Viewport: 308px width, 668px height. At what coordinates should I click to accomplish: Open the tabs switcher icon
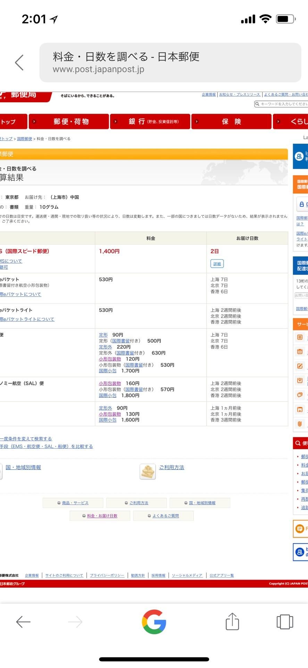coord(284,622)
